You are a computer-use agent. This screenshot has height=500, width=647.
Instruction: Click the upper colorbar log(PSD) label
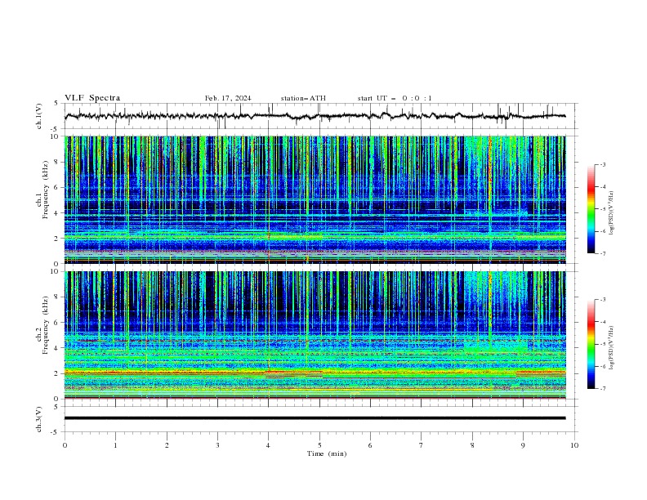point(612,213)
